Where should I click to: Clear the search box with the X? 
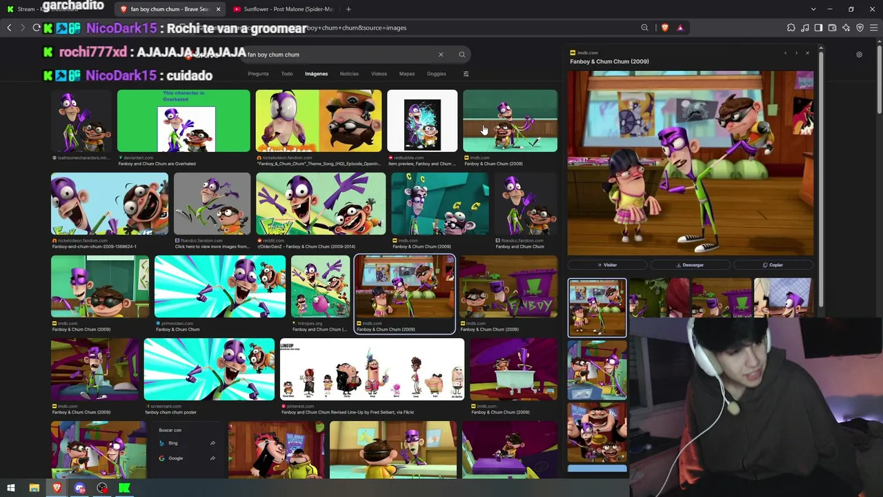click(441, 55)
